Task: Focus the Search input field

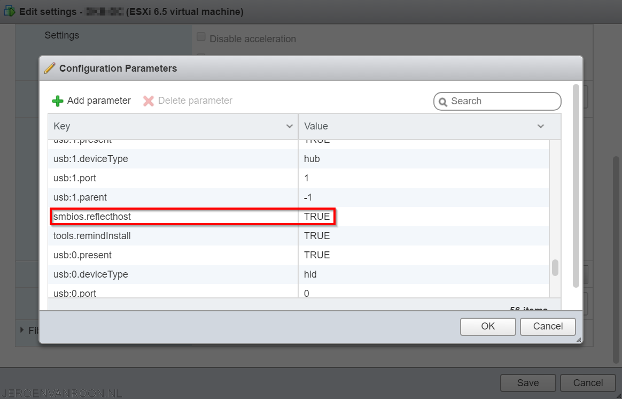Action: click(x=497, y=101)
